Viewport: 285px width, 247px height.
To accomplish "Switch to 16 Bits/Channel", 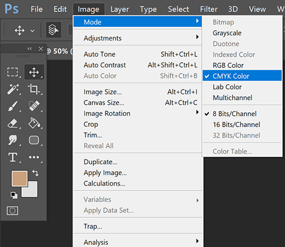I will (x=242, y=124).
